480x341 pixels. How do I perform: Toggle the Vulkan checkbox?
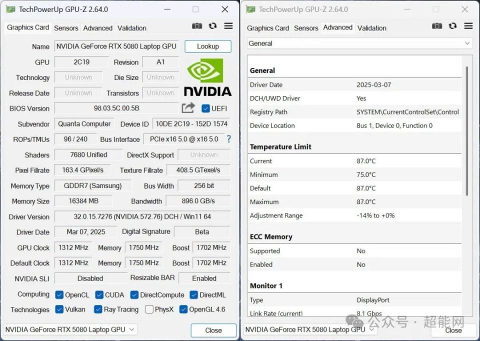pos(59,309)
